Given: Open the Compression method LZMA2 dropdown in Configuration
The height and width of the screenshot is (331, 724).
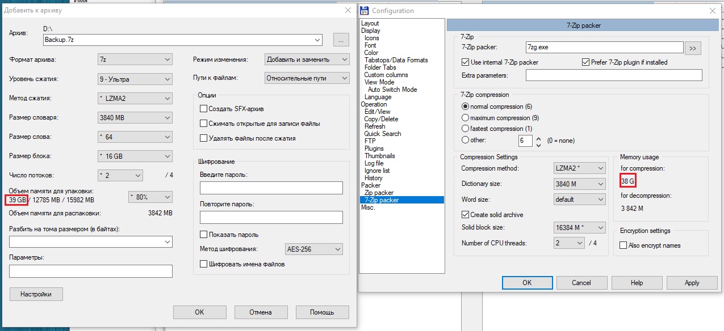Looking at the screenshot, I should pyautogui.click(x=580, y=168).
